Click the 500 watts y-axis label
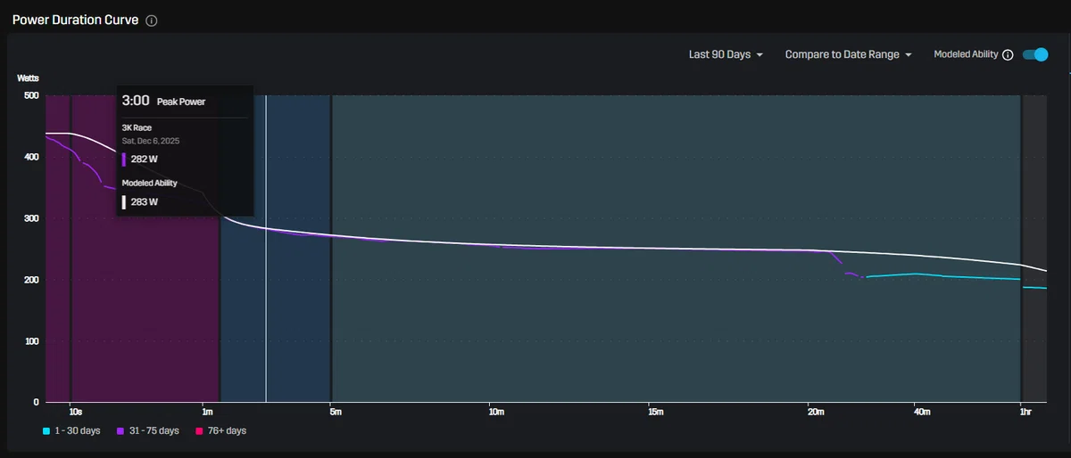 point(31,95)
